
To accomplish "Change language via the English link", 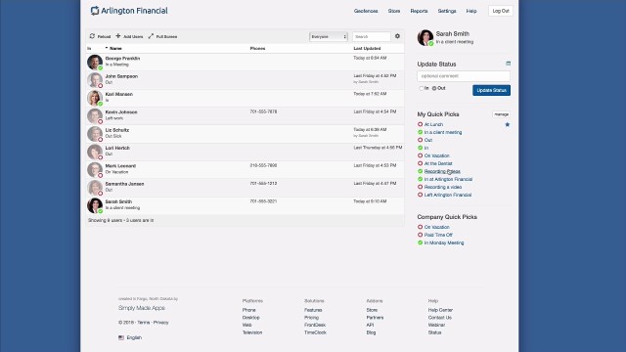I will (x=134, y=337).
